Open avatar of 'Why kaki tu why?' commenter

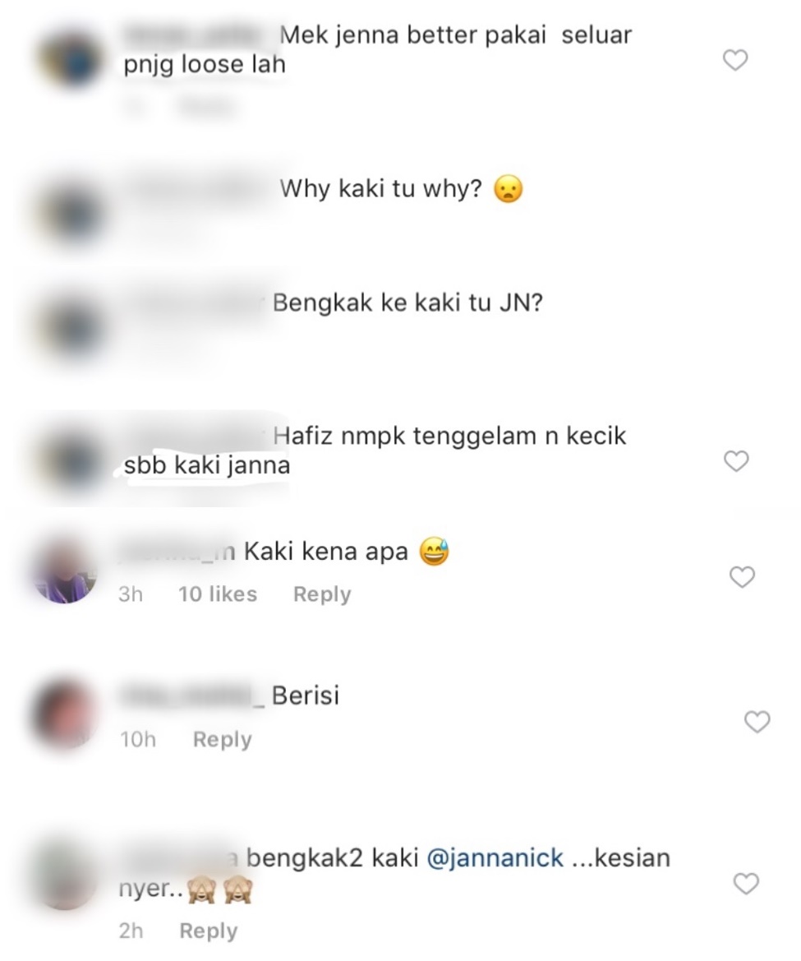(72, 213)
